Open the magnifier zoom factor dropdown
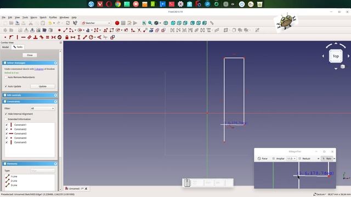Image resolution: width=351 pixels, height=197 pixels. 291,158
